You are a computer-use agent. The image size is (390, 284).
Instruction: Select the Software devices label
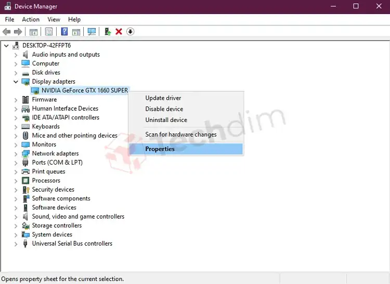[x=54, y=208]
